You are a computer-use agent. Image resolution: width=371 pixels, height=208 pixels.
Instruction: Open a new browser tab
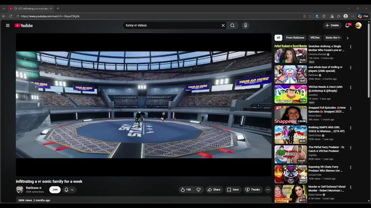(58, 9)
